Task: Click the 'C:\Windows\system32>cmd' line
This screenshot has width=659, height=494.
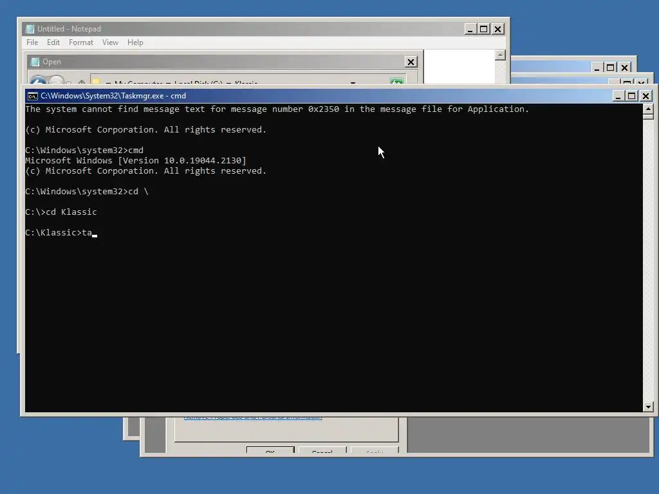Action: [84, 151]
